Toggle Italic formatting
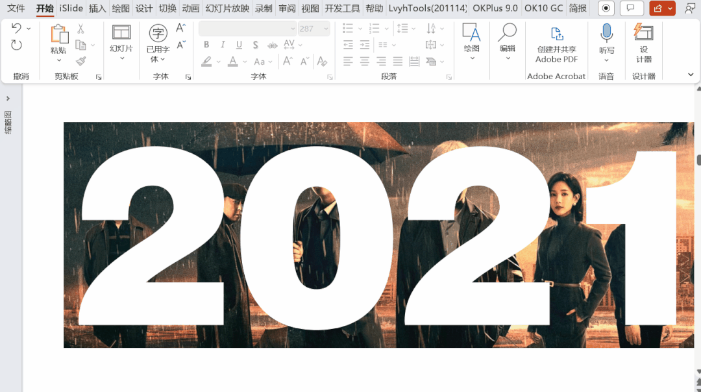This screenshot has width=701, height=392. [223, 45]
